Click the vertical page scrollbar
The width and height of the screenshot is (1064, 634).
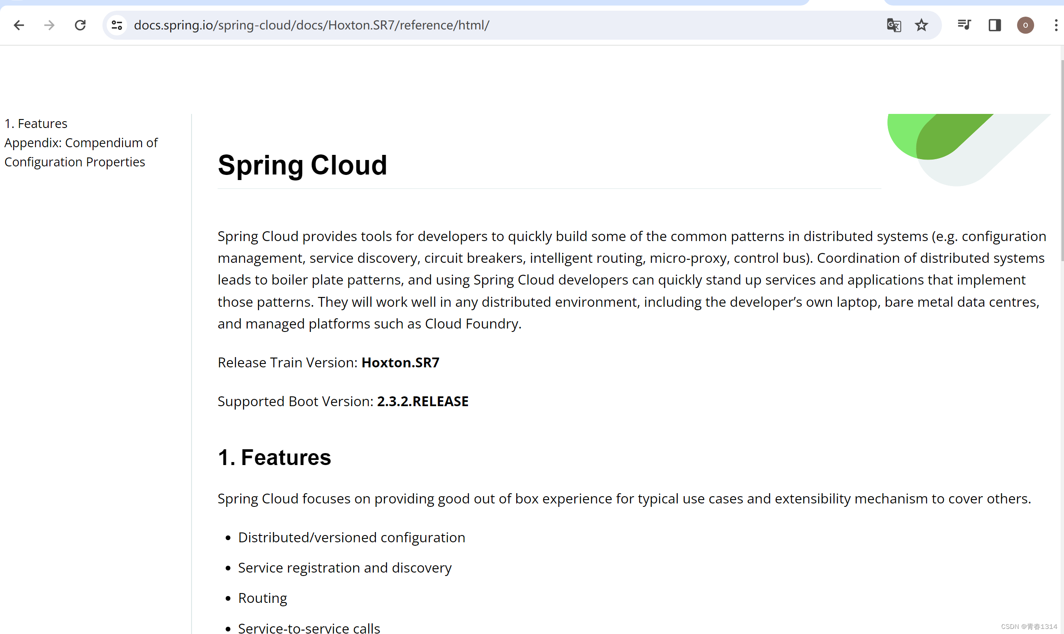pos(1061,160)
